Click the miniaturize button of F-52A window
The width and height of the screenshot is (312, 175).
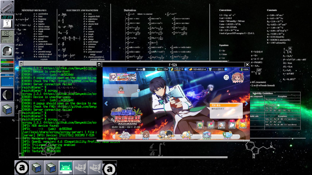(99, 64)
